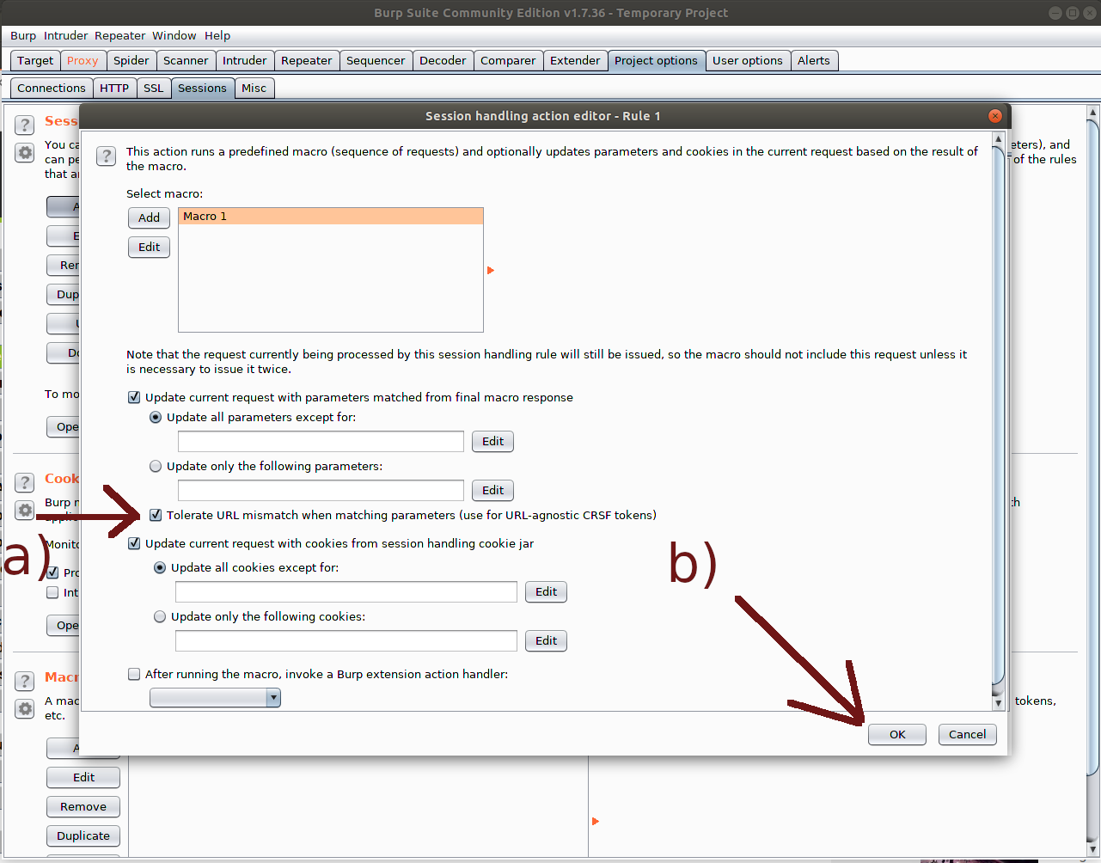1101x863 pixels.
Task: Uncheck Tolerate URL mismatch when matching parameters
Action: click(x=156, y=515)
